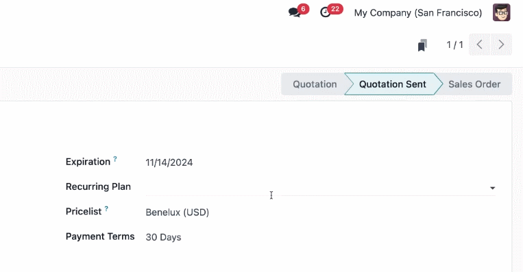
Task: Go to next record arrow
Action: click(x=501, y=45)
